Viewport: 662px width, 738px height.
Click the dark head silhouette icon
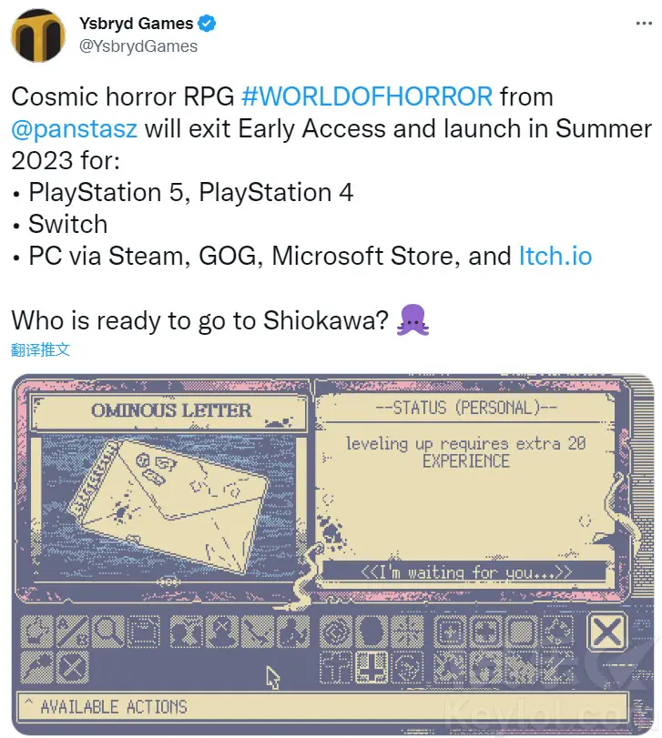(x=372, y=632)
